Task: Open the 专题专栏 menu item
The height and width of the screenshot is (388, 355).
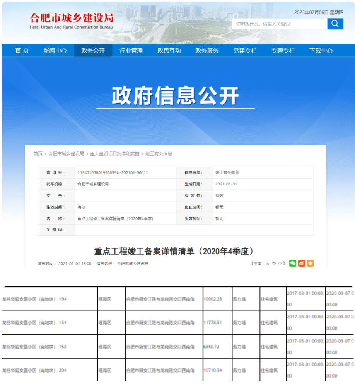Action: coord(283,51)
